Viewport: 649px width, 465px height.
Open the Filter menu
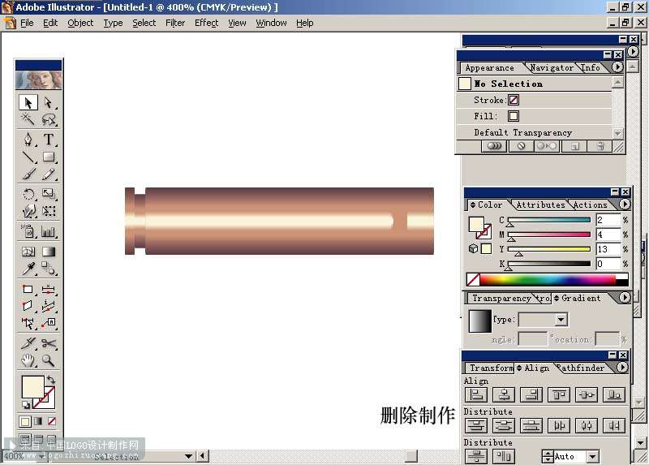click(175, 23)
